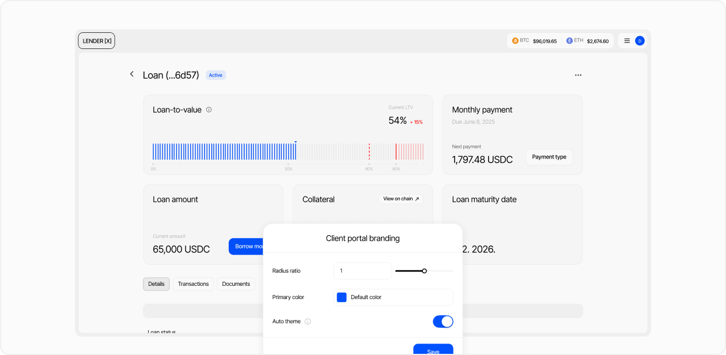Screen dimensions: 726x355
Task: Save the client portal branding
Action: (433, 350)
